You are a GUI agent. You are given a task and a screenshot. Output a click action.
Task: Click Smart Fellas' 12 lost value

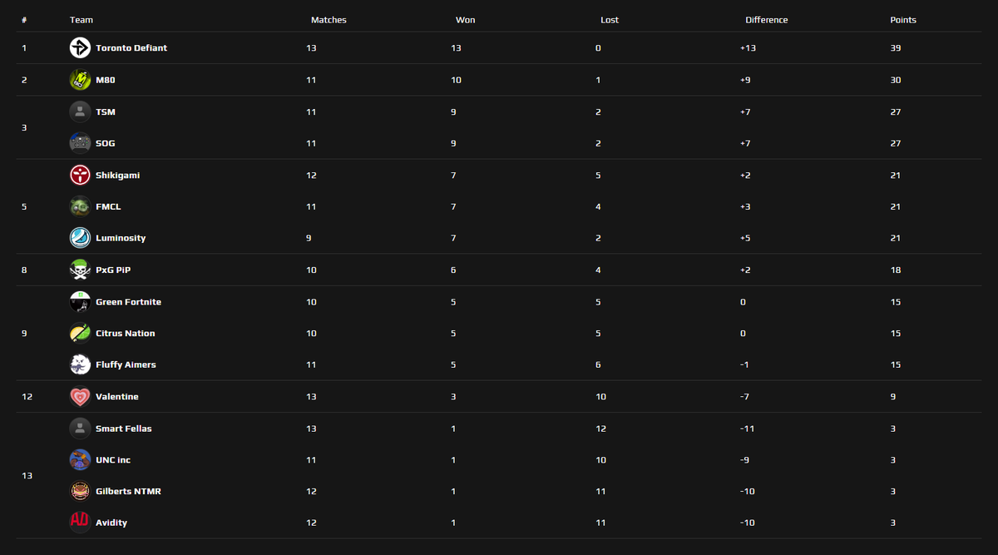(x=600, y=429)
